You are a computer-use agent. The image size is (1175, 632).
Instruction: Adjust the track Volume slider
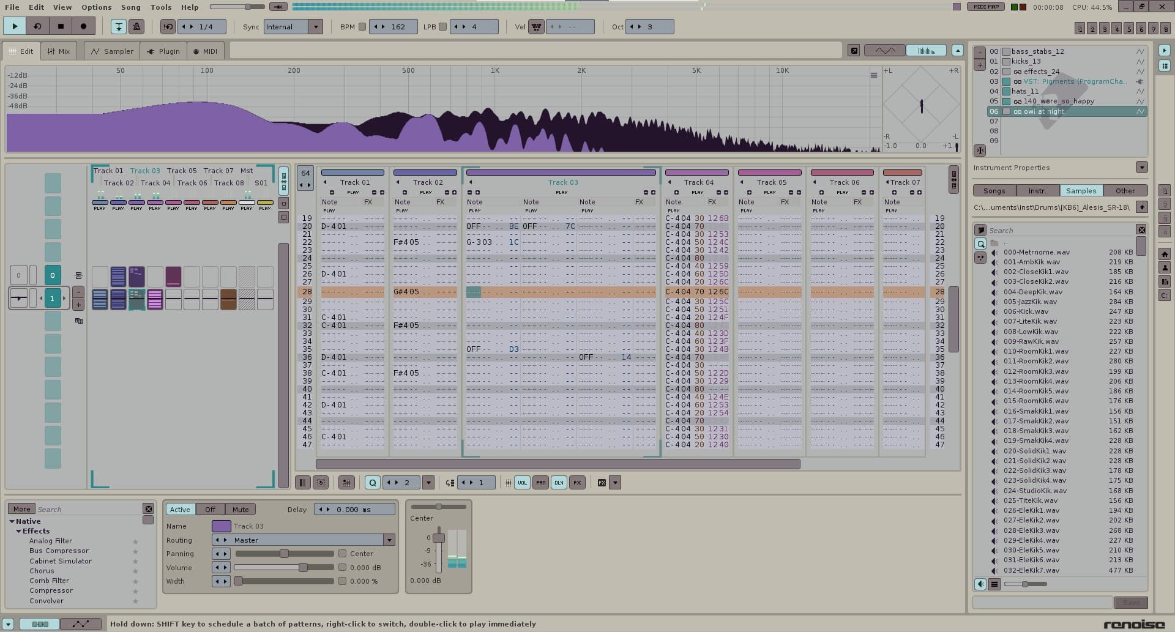coord(285,568)
